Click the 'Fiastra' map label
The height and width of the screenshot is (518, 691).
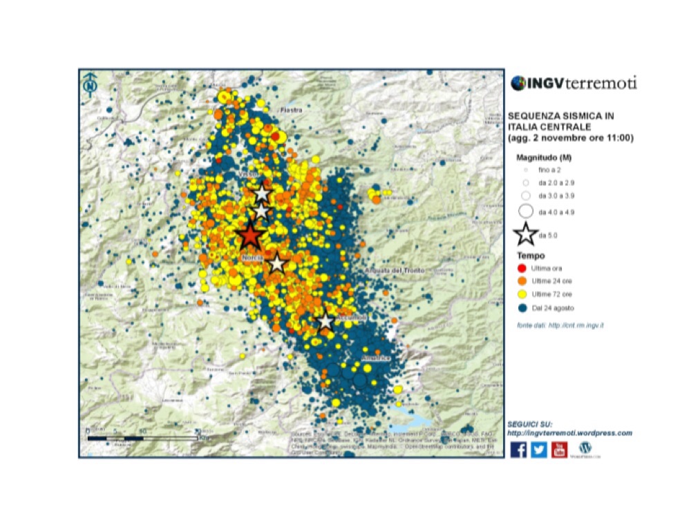click(x=292, y=110)
